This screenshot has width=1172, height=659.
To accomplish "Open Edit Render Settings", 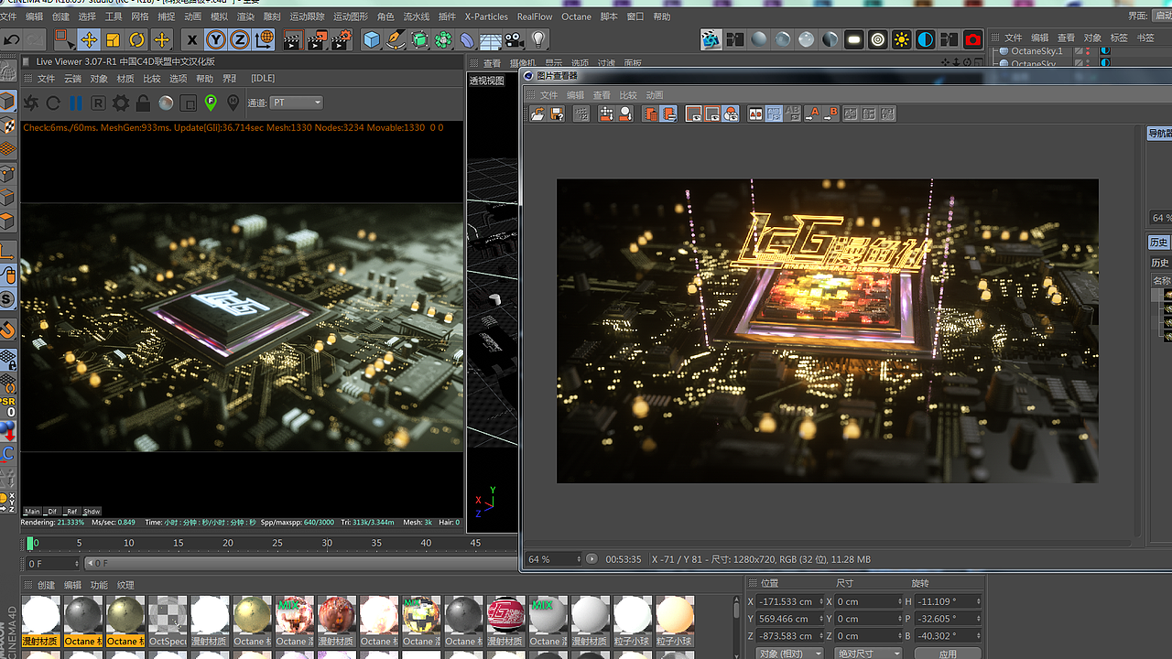I will 341,39.
